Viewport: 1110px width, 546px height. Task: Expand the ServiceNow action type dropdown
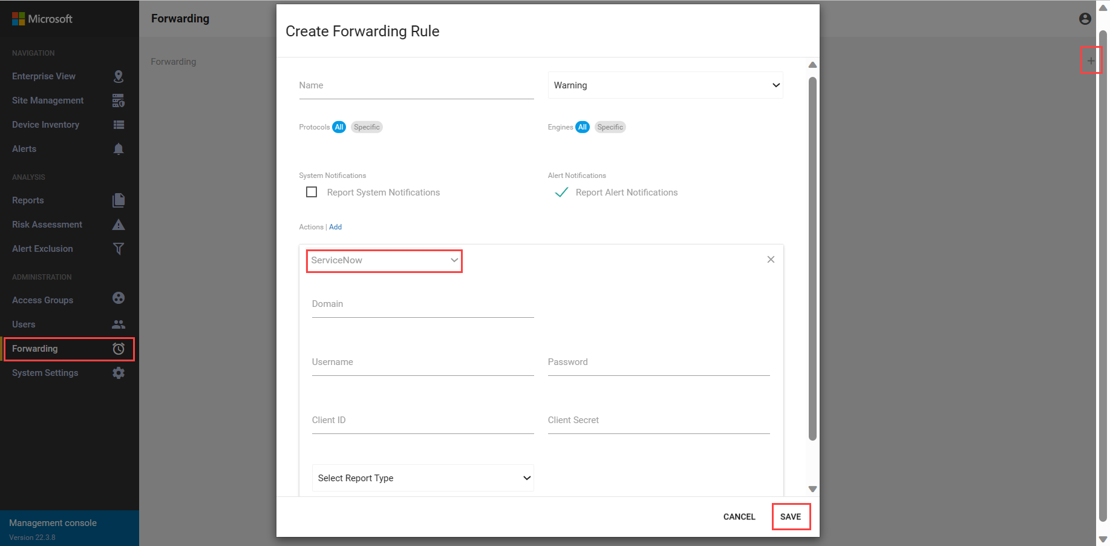click(384, 261)
